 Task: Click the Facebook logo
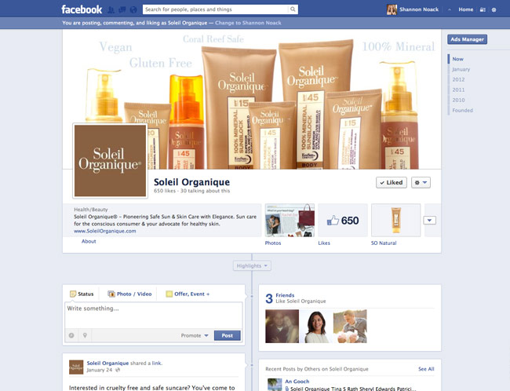click(82, 9)
